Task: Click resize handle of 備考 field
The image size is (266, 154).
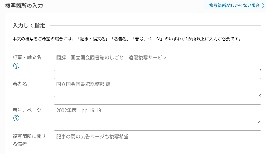Action: point(260,148)
